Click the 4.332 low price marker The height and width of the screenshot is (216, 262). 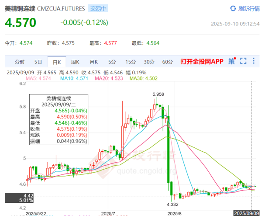click(173, 204)
